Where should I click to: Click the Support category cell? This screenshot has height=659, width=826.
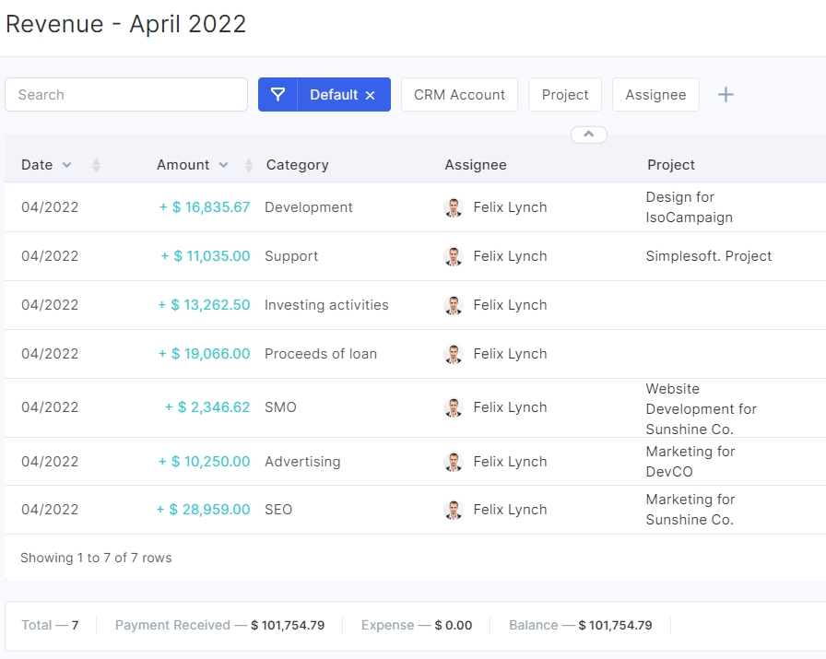click(x=291, y=256)
